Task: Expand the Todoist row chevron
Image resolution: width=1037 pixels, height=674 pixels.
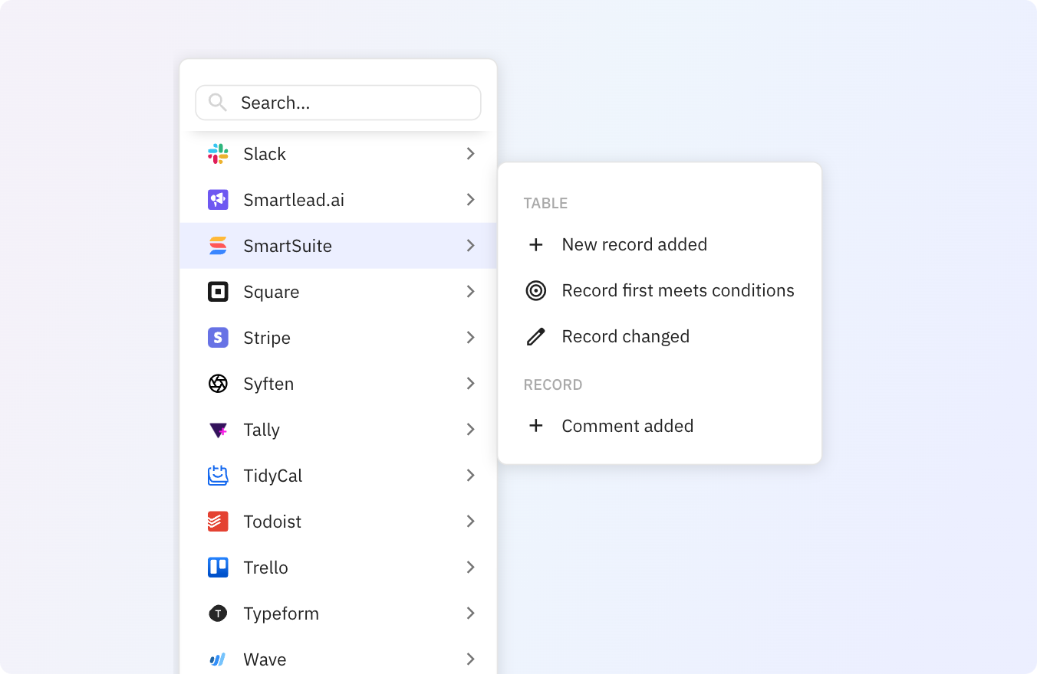Action: tap(471, 522)
